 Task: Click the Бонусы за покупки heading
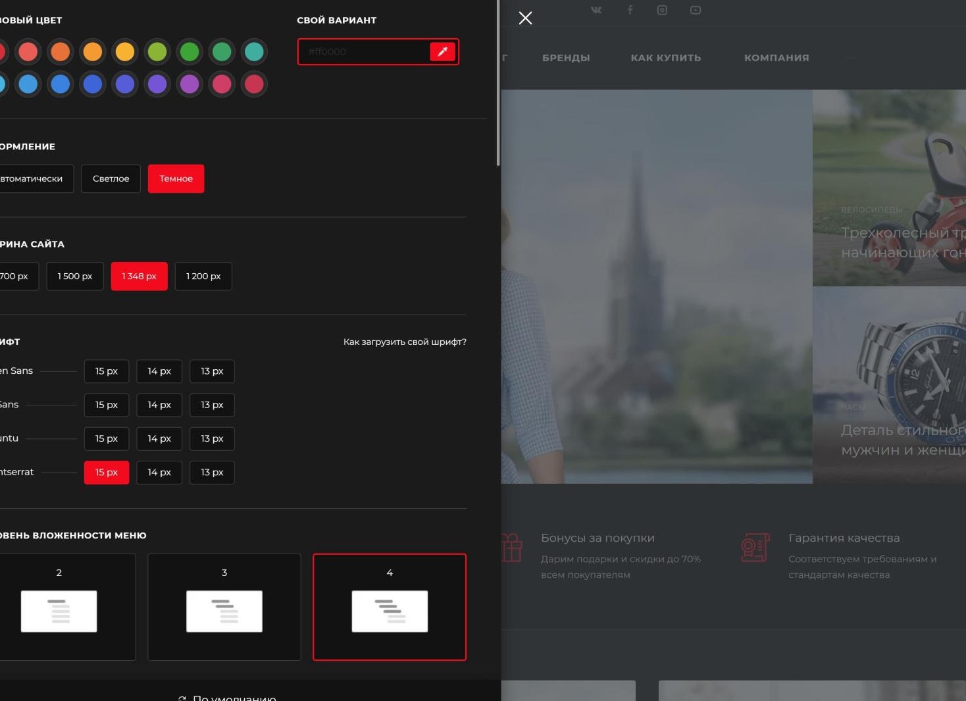pos(597,538)
